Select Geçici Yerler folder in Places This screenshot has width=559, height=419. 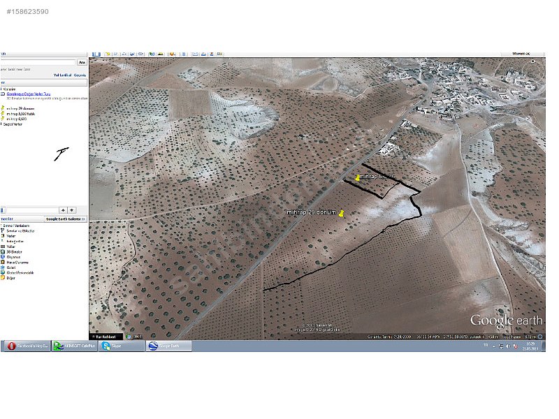[13, 124]
